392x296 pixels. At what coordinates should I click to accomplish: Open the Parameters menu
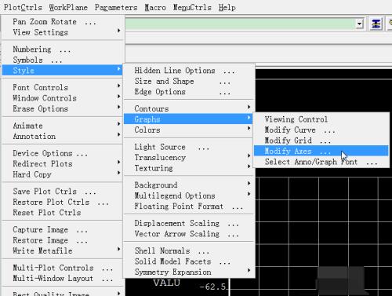pos(116,7)
